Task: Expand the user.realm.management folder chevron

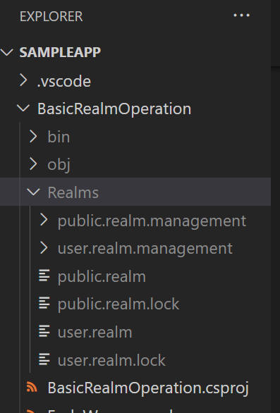Action: point(44,248)
